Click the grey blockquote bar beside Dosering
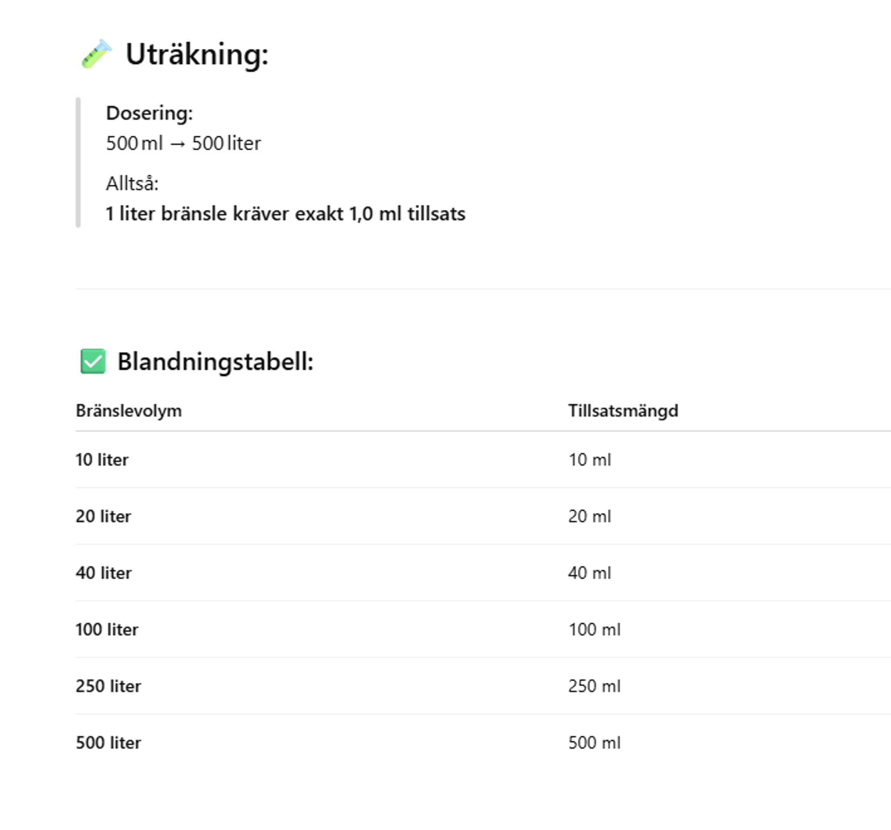This screenshot has width=891, height=830. (78, 162)
